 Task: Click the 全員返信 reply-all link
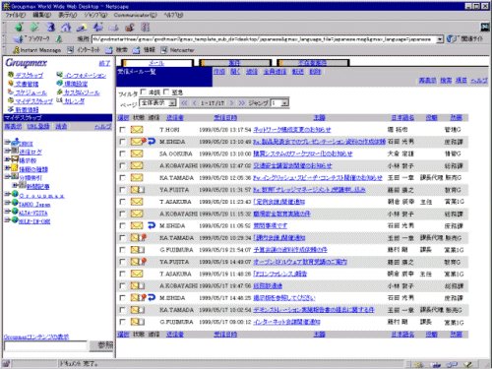click(275, 72)
